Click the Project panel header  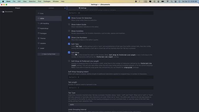[x=18, y=8]
